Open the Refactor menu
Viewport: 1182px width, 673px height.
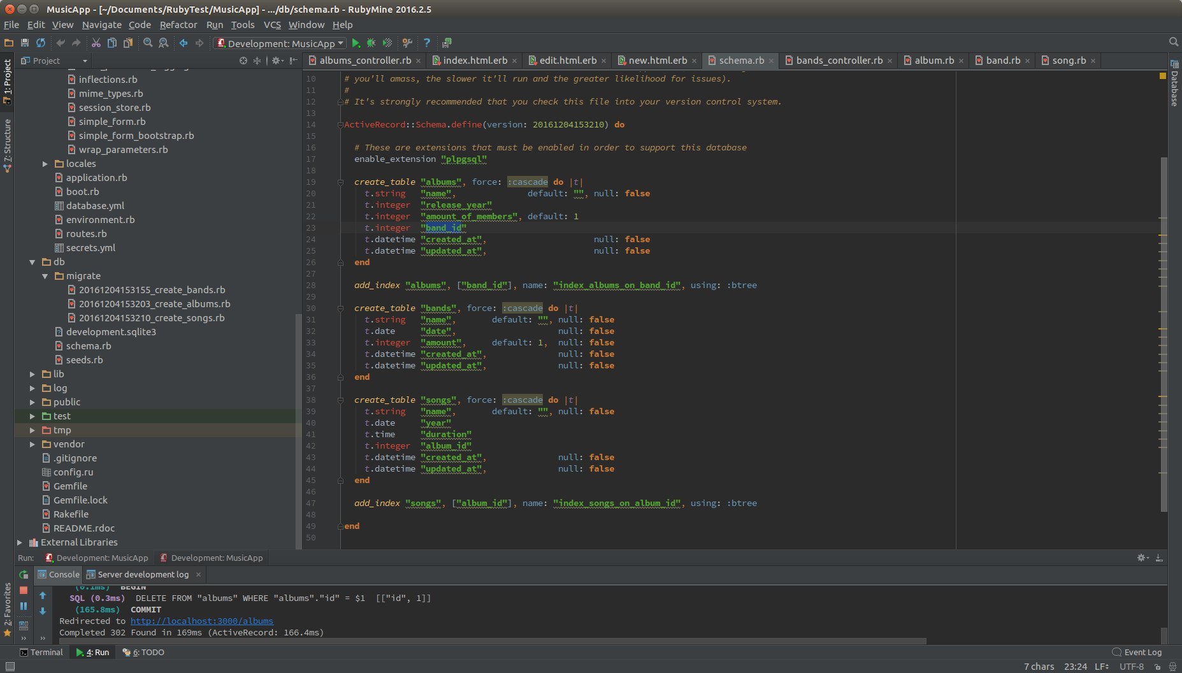pyautogui.click(x=178, y=25)
